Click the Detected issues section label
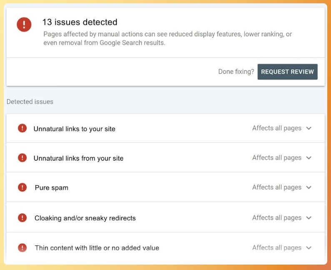 pos(30,102)
